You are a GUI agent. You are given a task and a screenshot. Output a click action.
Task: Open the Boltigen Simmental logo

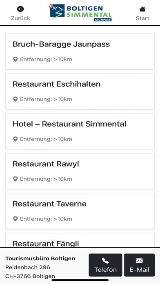[x=81, y=13]
